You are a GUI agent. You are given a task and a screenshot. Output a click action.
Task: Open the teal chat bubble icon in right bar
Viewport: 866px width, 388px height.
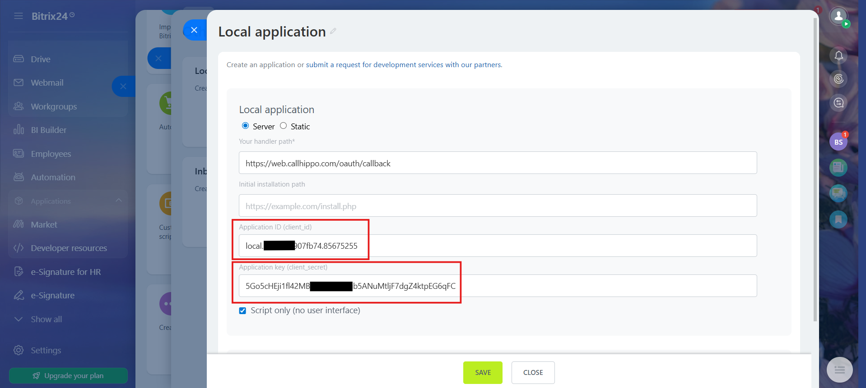[x=838, y=193]
